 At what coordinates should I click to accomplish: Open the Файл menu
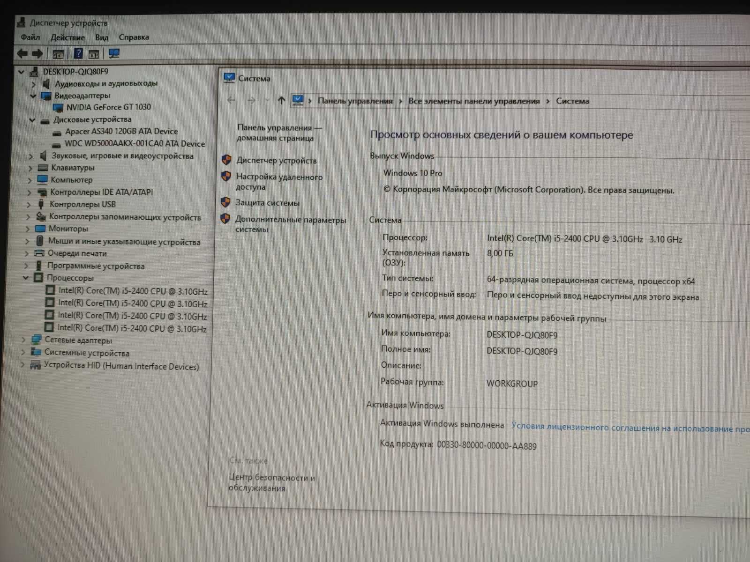point(30,37)
